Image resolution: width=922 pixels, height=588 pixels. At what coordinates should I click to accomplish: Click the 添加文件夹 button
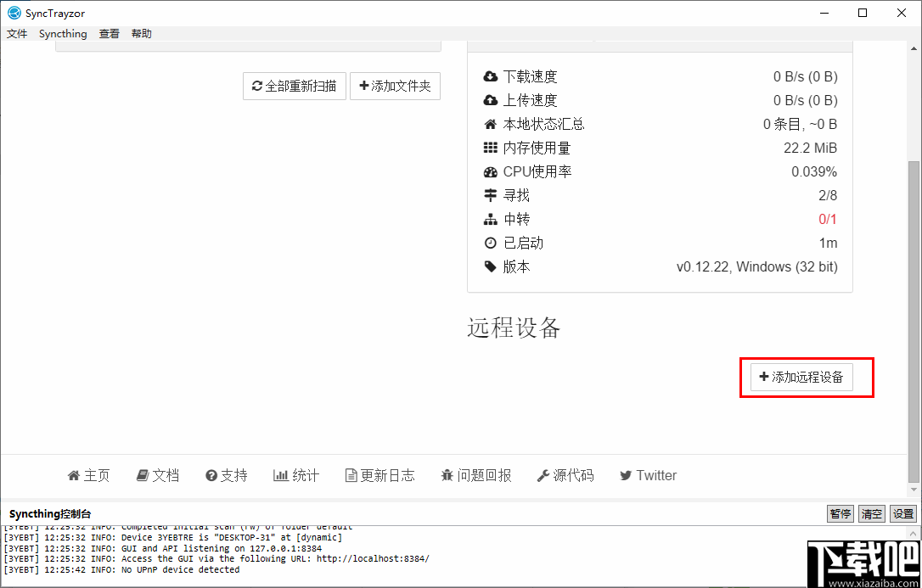coord(395,86)
